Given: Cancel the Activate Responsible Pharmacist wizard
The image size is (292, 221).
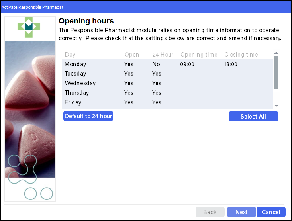Looking at the screenshot, I should [x=271, y=212].
